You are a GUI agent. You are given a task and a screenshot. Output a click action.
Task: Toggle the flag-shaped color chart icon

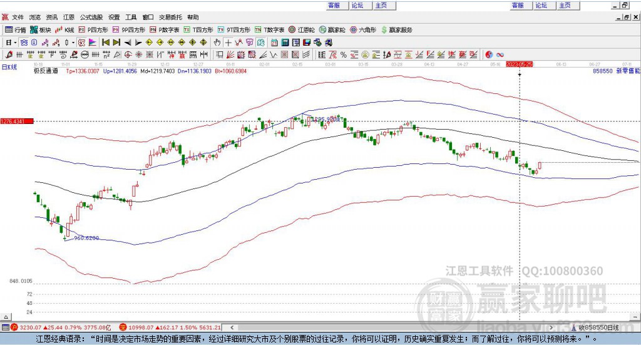[x=93, y=43]
